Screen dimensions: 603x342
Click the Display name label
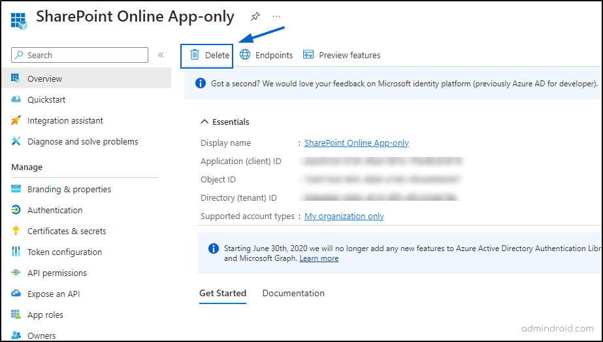click(226, 143)
